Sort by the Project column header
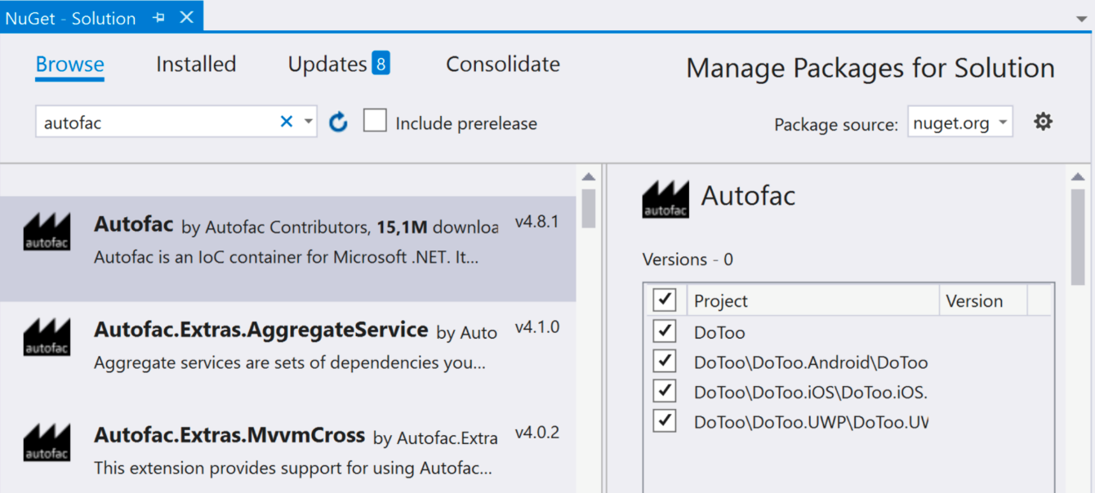This screenshot has width=1095, height=493. 812,300
